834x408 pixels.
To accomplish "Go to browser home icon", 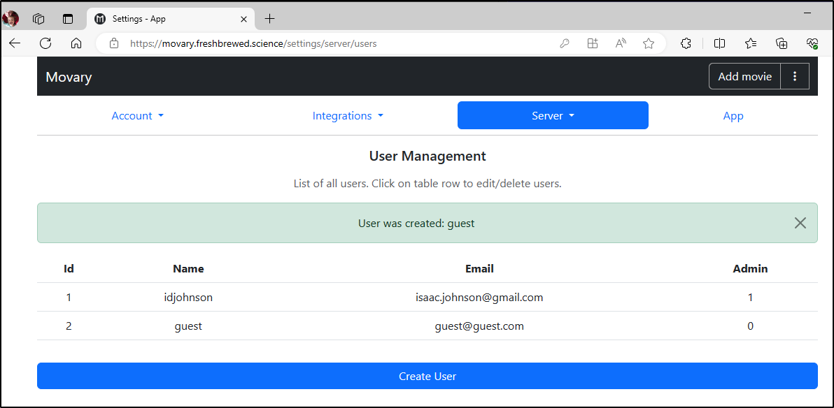I will (76, 43).
